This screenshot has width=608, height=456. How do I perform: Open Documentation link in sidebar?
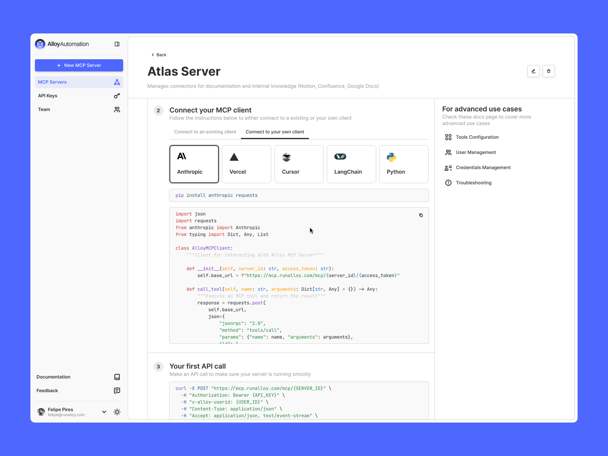click(79, 377)
